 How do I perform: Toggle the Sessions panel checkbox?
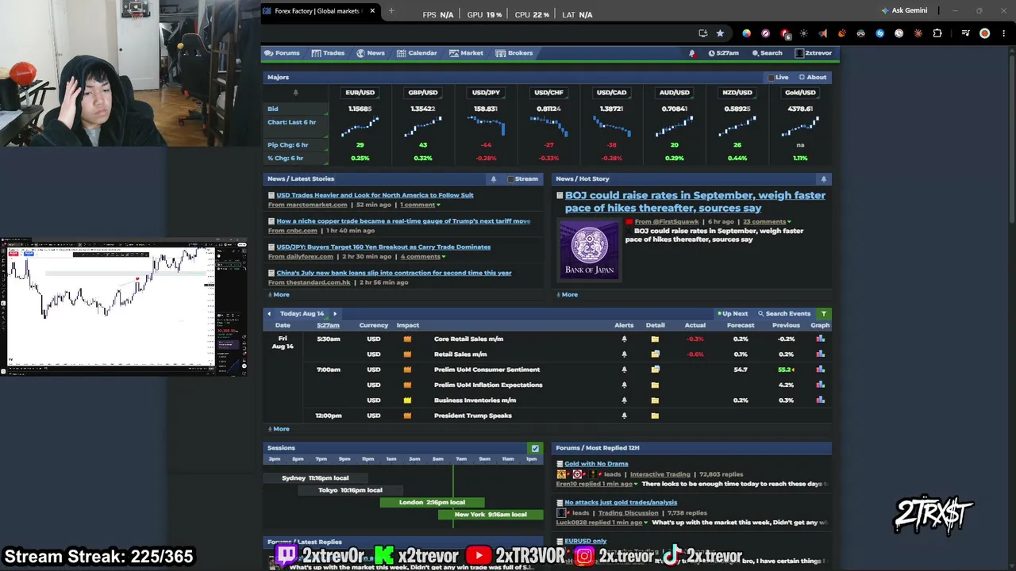(535, 448)
